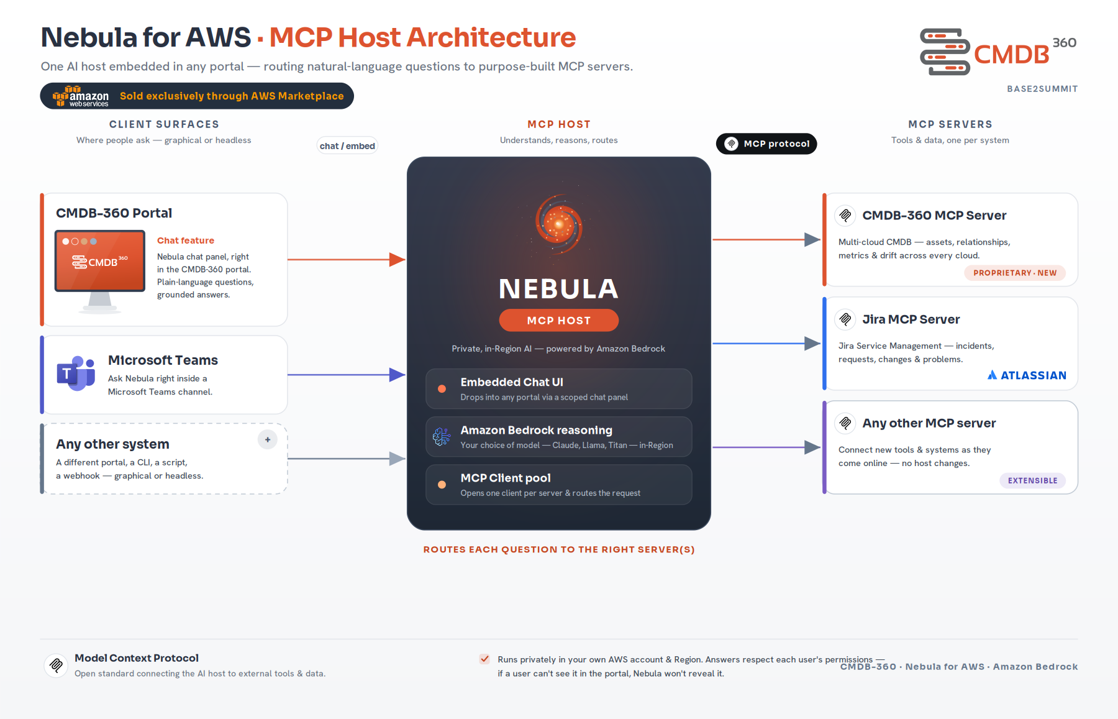Click the BASE2SUMMIT label
The height and width of the screenshot is (719, 1118).
(x=1042, y=89)
